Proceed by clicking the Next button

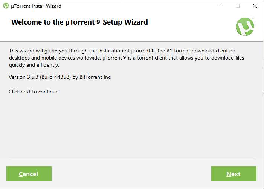pyautogui.click(x=233, y=174)
